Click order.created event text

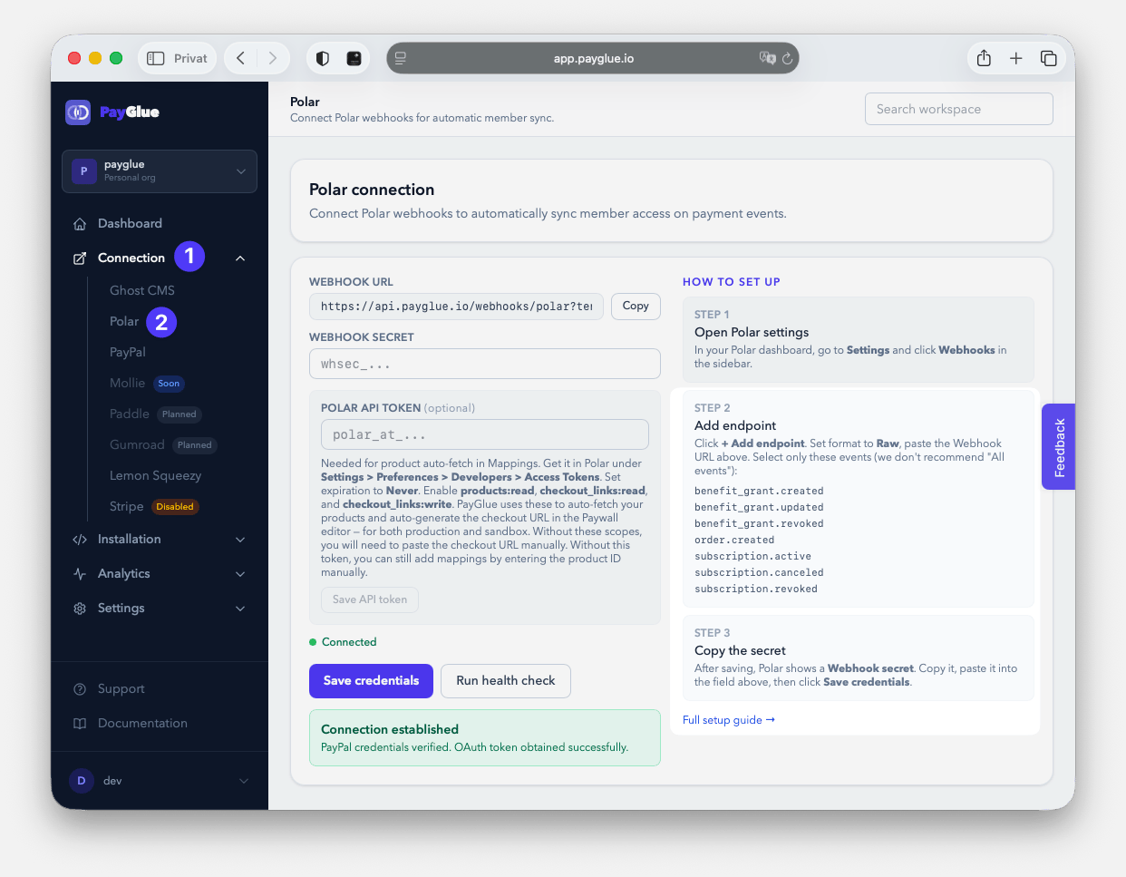733,541
